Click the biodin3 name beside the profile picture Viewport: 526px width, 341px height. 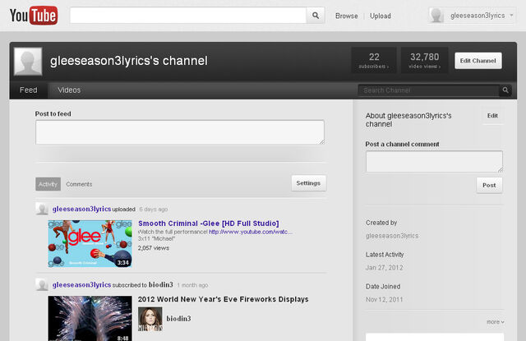coord(178,319)
